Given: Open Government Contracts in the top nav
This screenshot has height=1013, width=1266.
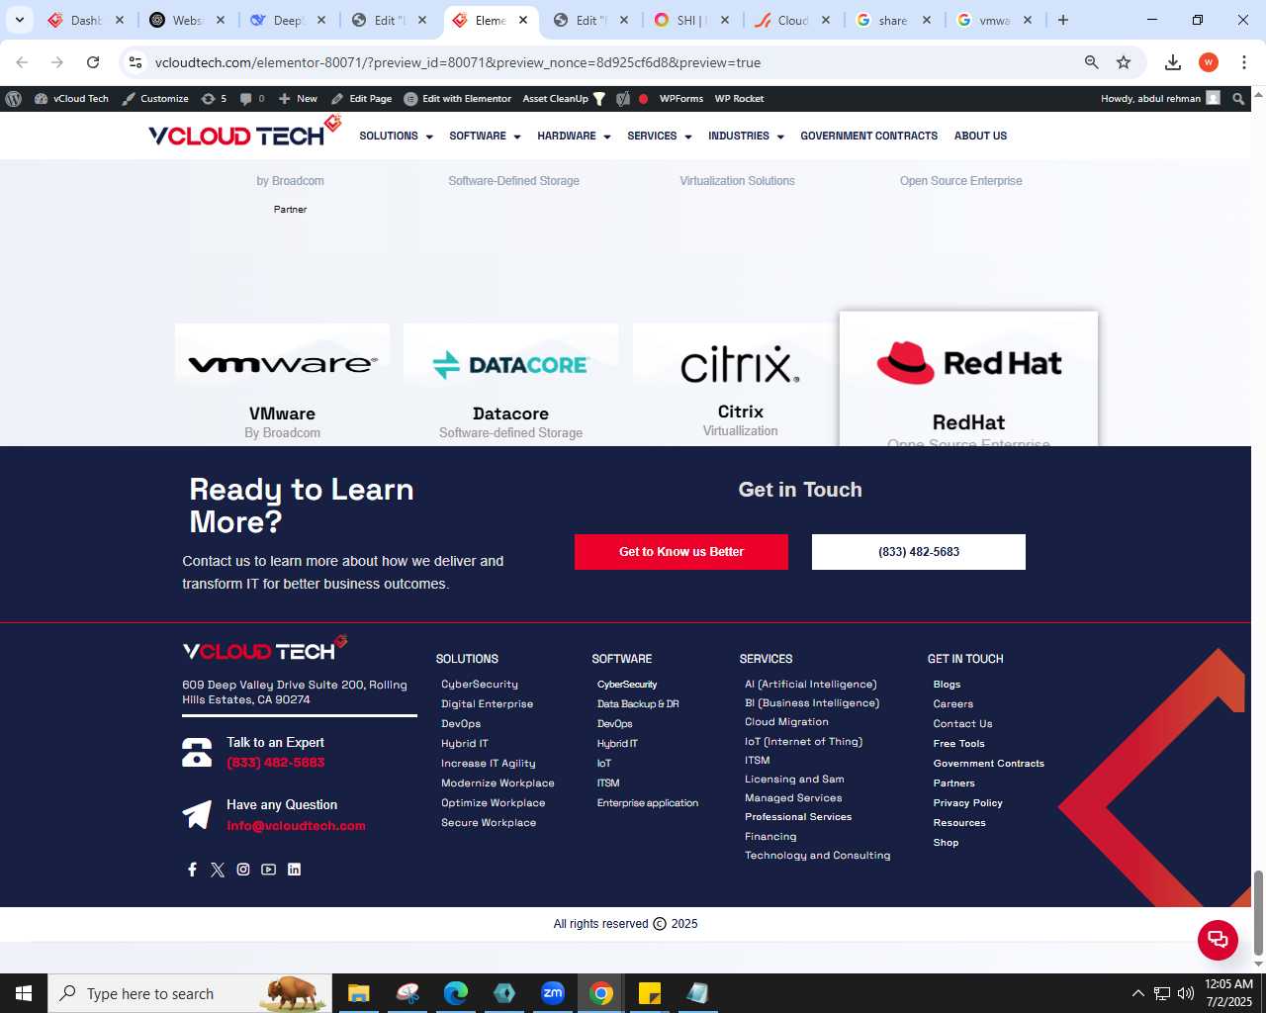Looking at the screenshot, I should point(868,137).
